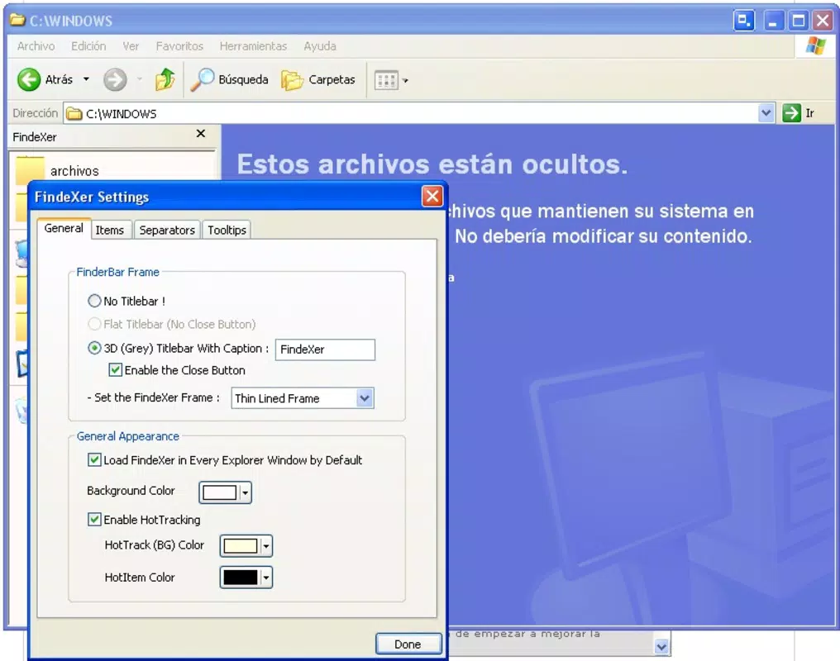Open the Ver menu
This screenshot has height=661, width=840.
click(x=131, y=46)
